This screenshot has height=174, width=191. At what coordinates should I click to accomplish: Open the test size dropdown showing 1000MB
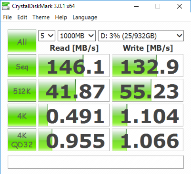click(77, 36)
